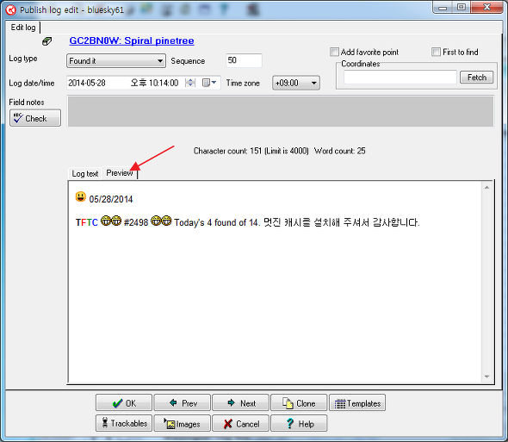Open the Log type Found it dropdown
The width and height of the screenshot is (508, 442).
116,60
